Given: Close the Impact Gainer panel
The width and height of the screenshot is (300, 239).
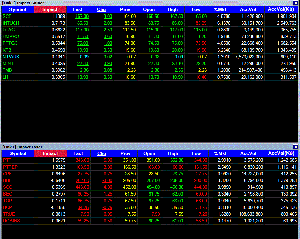Looking at the screenshot, I should click(x=296, y=3).
